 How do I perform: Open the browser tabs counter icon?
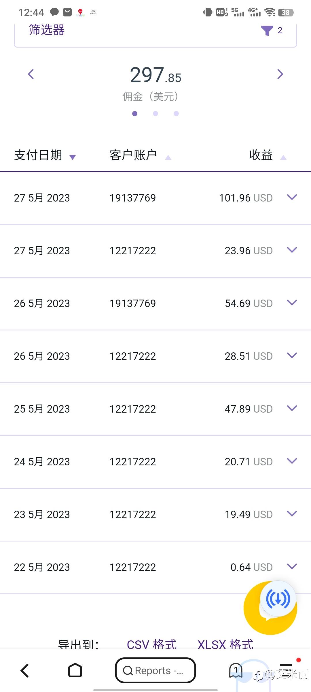[x=236, y=670]
